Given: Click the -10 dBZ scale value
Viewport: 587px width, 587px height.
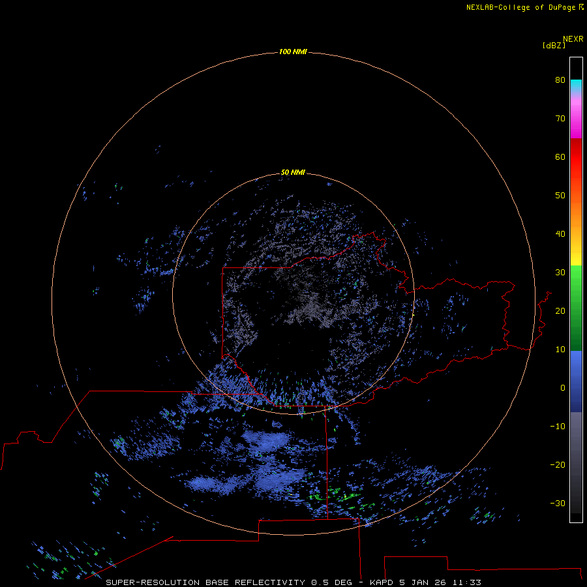Looking at the screenshot, I should click(558, 426).
